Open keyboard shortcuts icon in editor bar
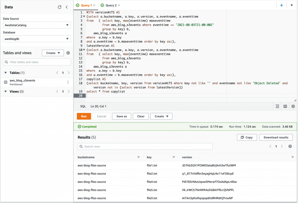Screen dimensions: 298x203 [x=285, y=106]
